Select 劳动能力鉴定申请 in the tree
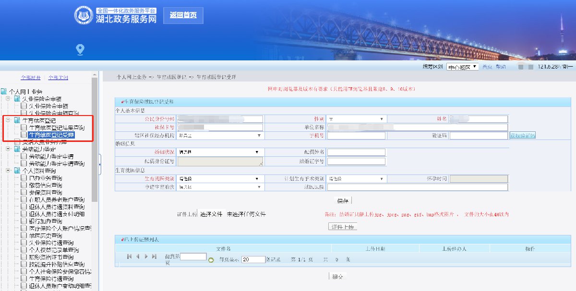 point(51,156)
